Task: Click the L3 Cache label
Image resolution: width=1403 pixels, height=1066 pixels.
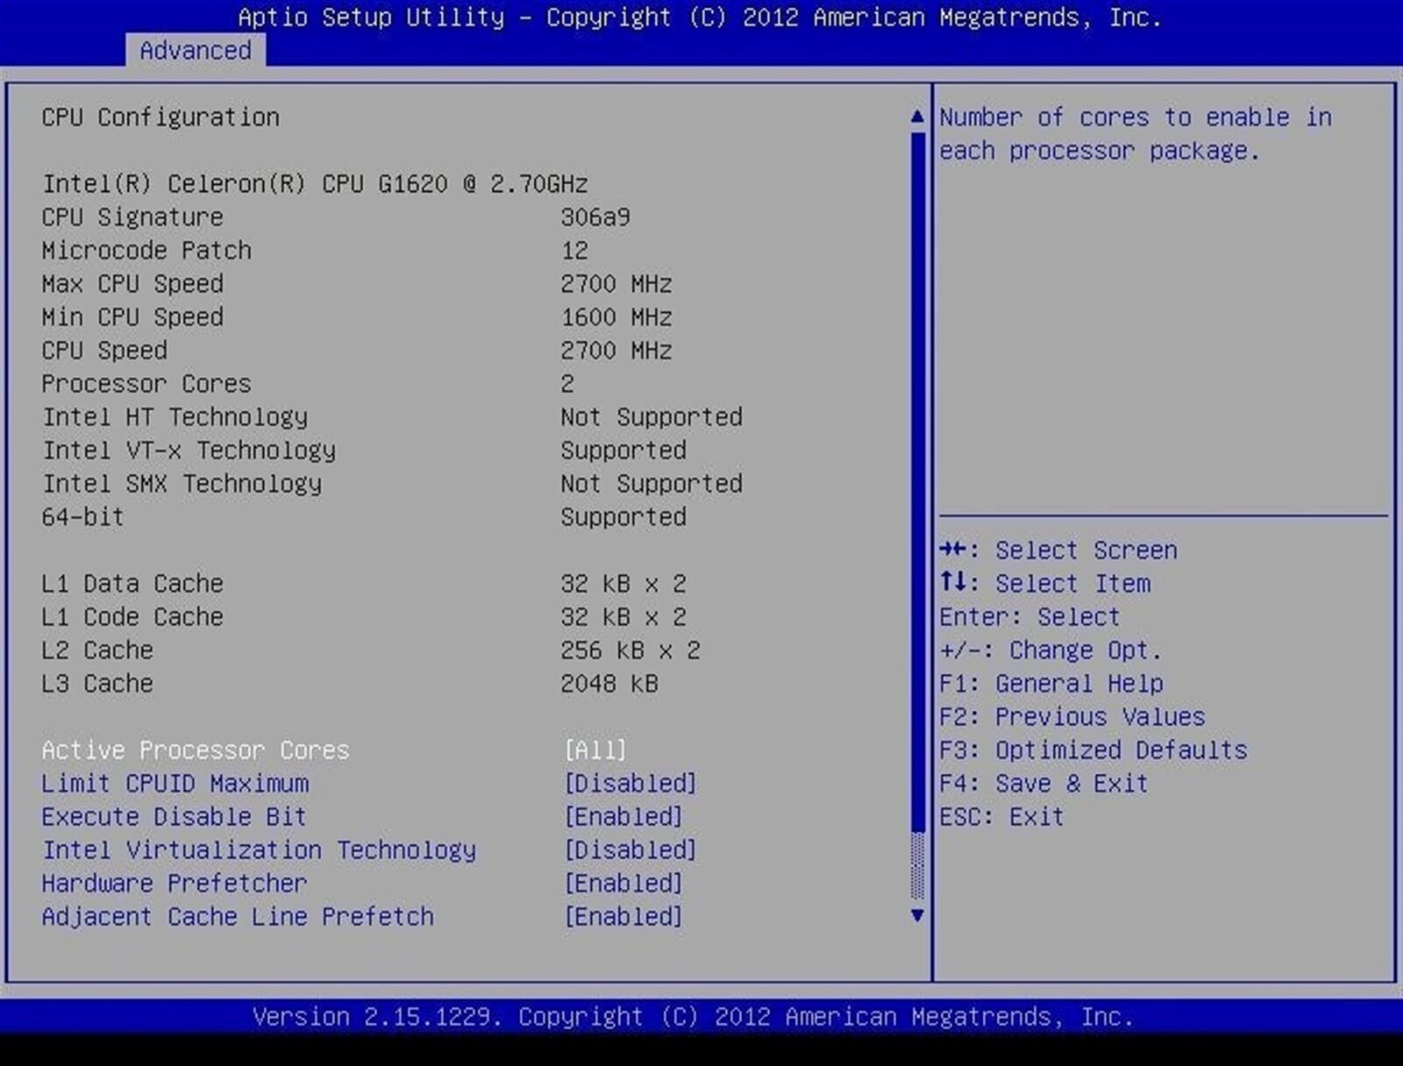Action: coord(97,684)
